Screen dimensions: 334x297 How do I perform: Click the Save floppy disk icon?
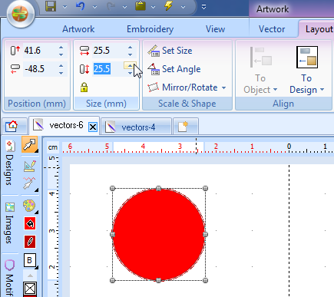pos(51,6)
